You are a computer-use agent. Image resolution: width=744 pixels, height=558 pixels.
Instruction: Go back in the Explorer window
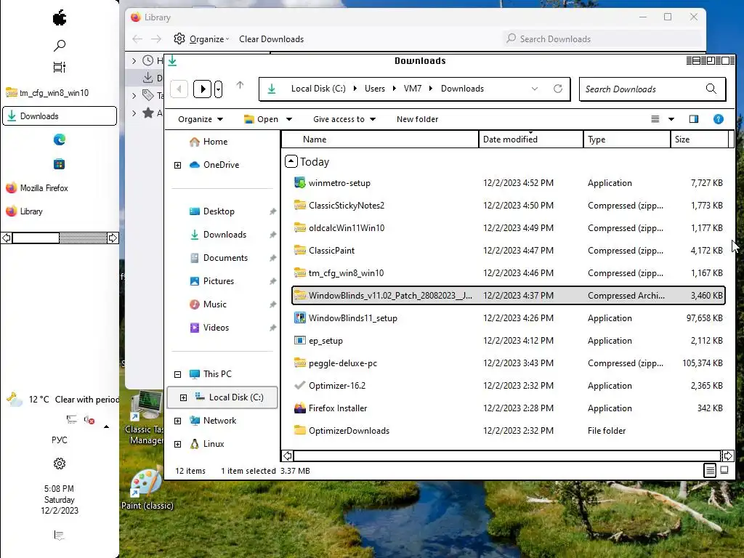point(179,89)
